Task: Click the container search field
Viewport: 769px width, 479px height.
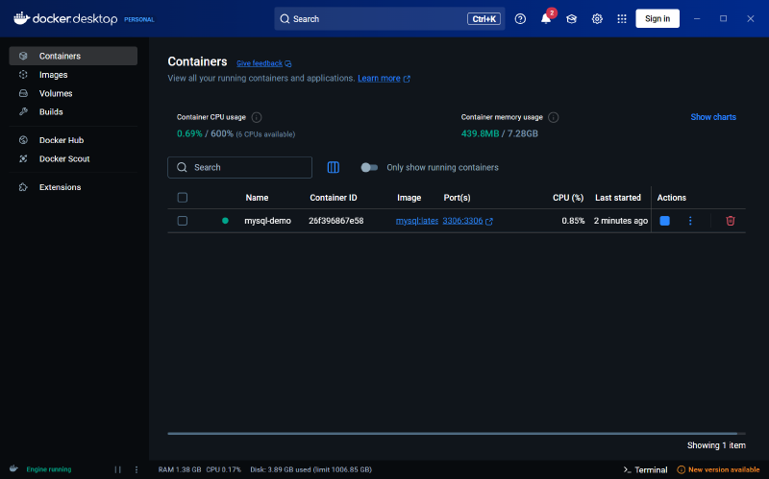Action: point(240,167)
